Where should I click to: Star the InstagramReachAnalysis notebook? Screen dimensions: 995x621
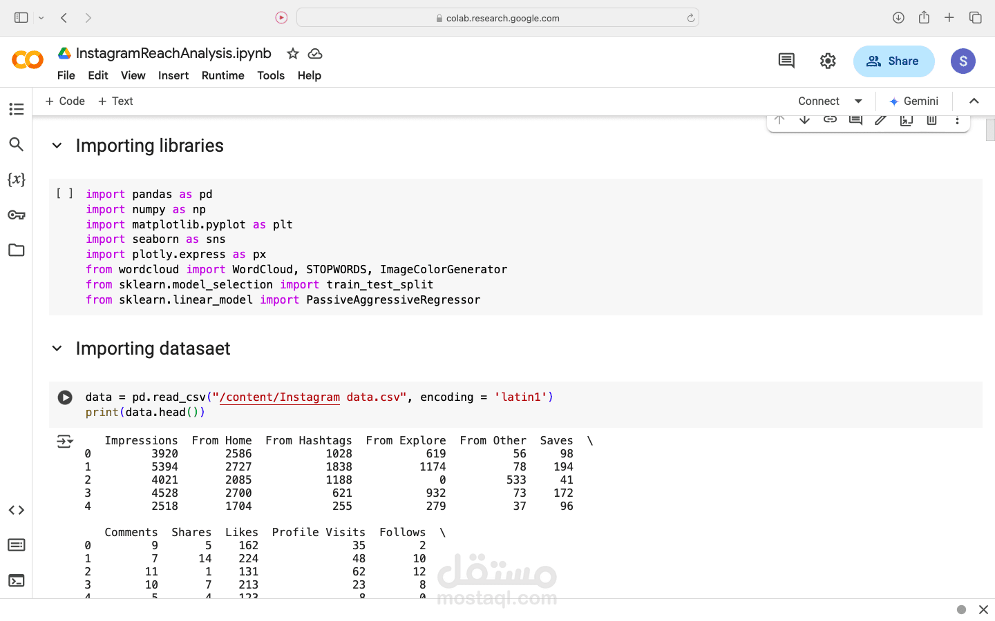(293, 54)
